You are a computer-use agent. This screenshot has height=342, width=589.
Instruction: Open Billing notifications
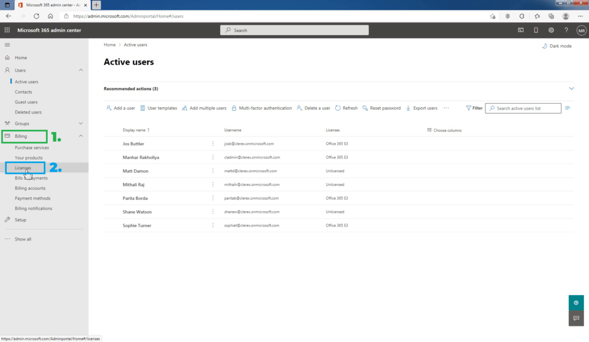click(x=33, y=208)
